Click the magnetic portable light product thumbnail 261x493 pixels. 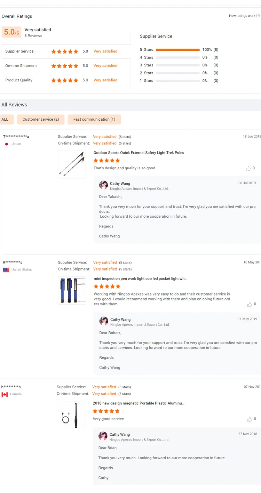click(71, 415)
